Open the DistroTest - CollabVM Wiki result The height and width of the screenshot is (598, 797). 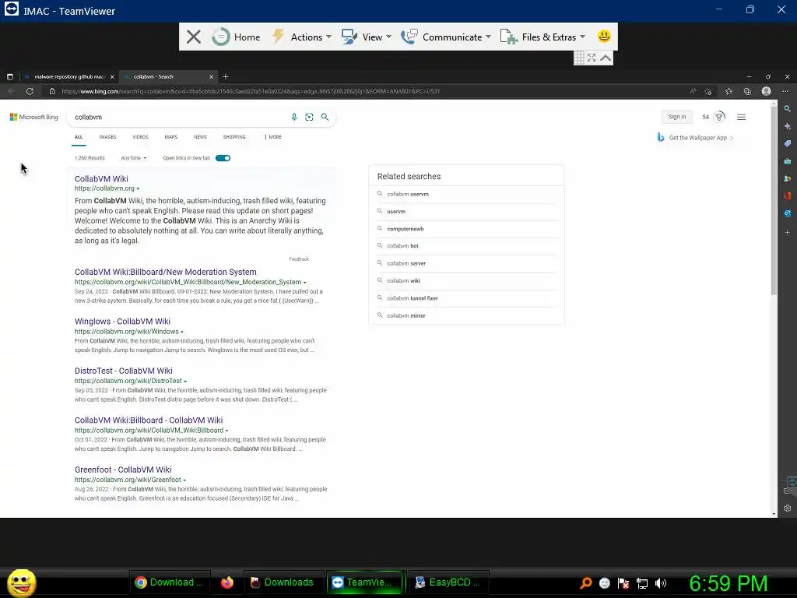tap(124, 371)
